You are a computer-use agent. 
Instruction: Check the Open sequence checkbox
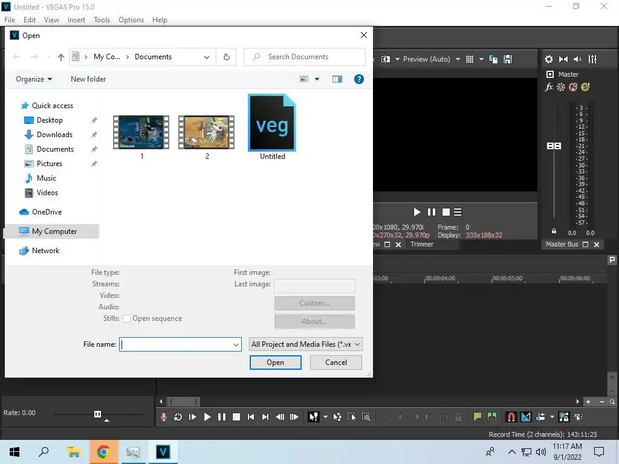pyautogui.click(x=127, y=318)
